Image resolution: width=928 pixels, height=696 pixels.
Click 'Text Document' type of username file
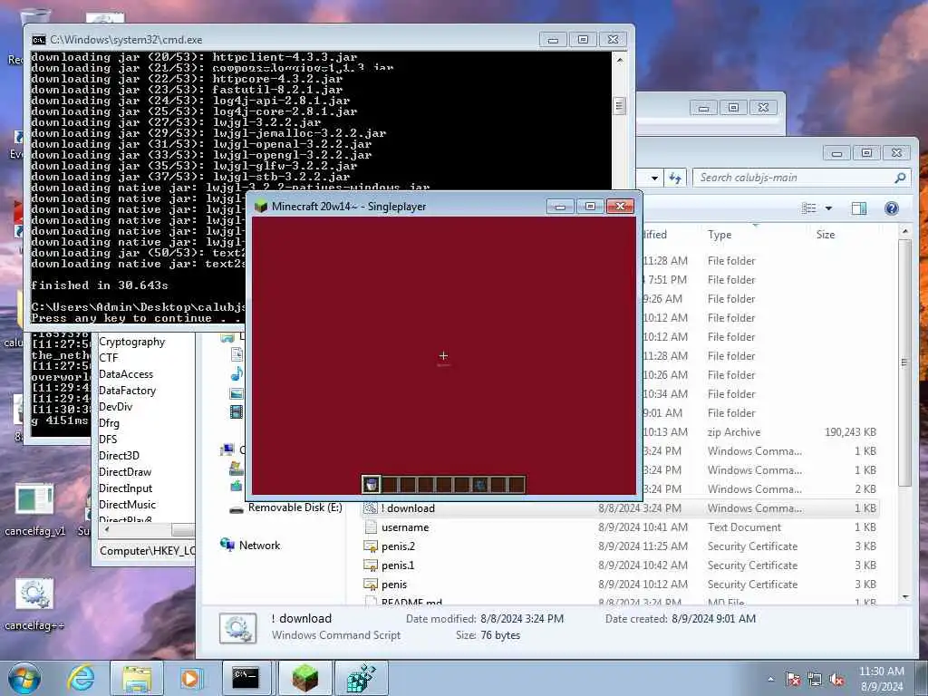(744, 527)
